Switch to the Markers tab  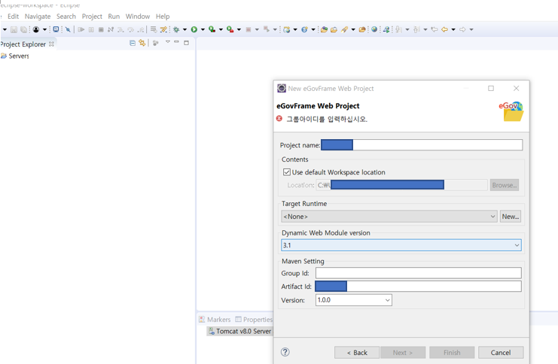click(x=215, y=319)
